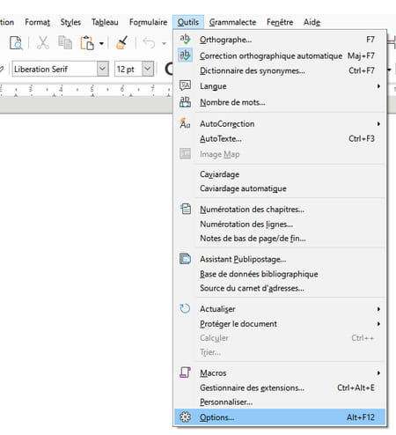Image resolution: width=396 pixels, height=435 pixels.
Task: Select the Clone Formatting brush icon
Action: [121, 43]
